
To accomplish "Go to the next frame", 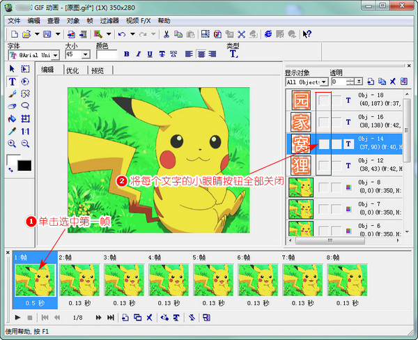I will tap(98, 317).
